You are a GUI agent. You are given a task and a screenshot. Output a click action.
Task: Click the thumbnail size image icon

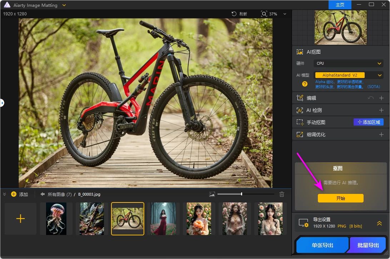pyautogui.click(x=212, y=194)
